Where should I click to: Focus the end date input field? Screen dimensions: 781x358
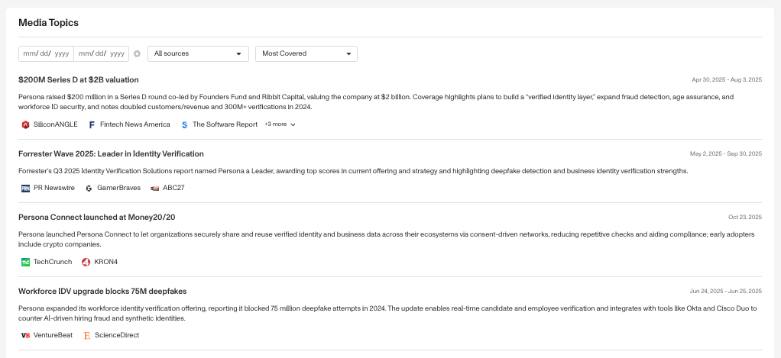[102, 53]
